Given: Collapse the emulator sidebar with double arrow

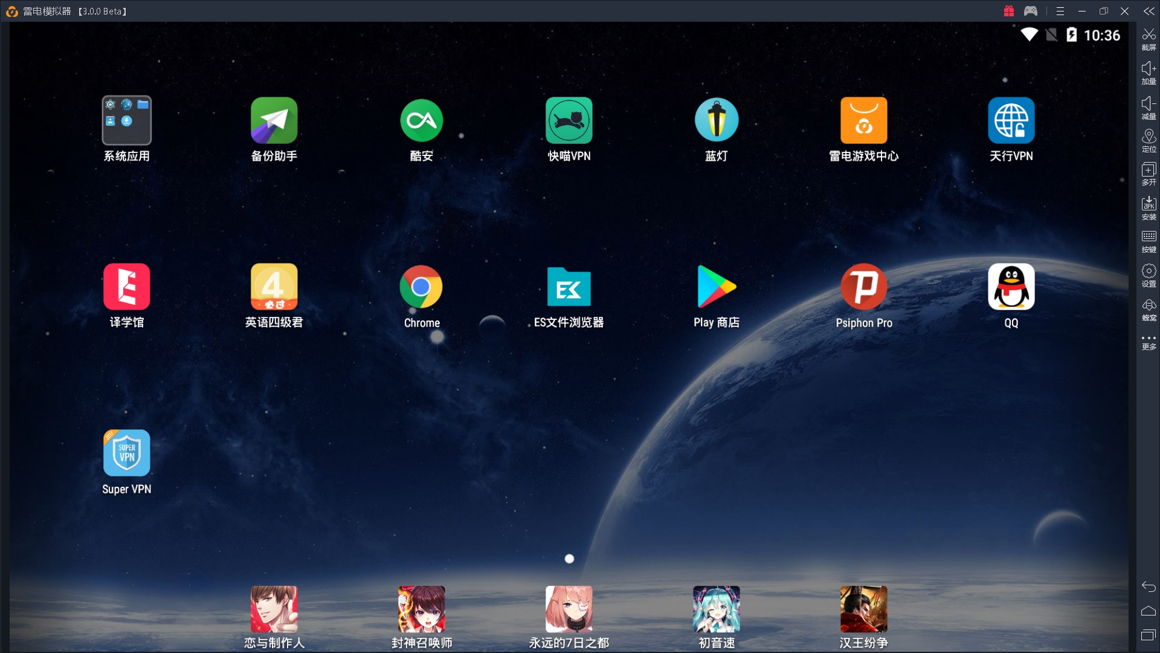Looking at the screenshot, I should click(1149, 11).
